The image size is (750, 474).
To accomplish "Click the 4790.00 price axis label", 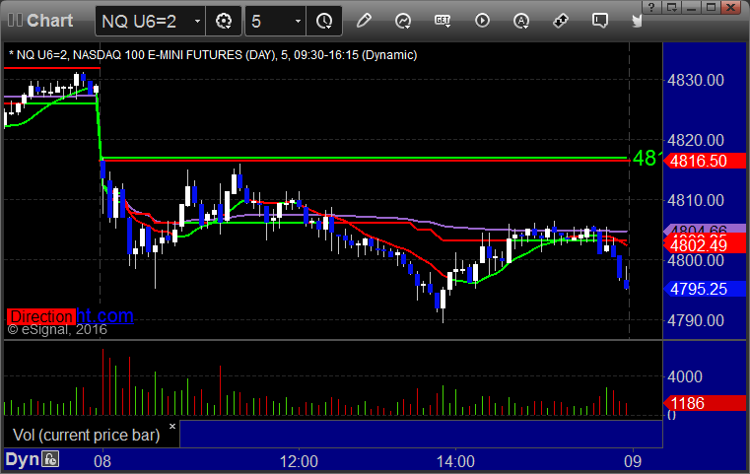I will [696, 320].
